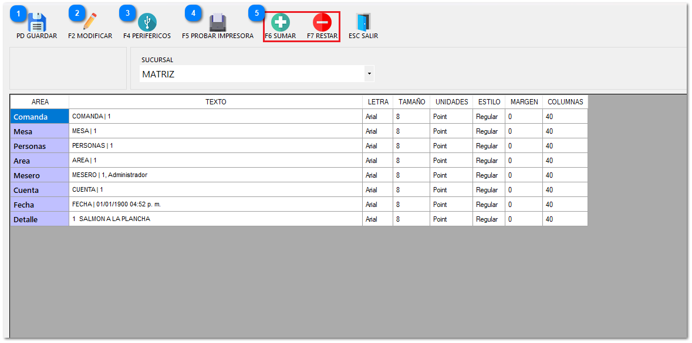Click the TEXTO column header
692x343 pixels.
pyautogui.click(x=215, y=102)
